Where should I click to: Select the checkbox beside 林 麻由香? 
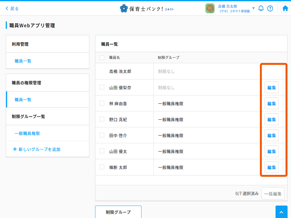[102, 103]
